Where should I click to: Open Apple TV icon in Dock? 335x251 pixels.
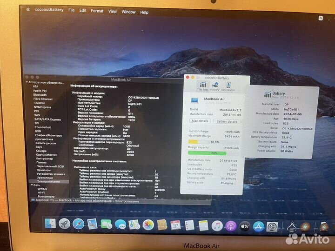tap(245, 226)
